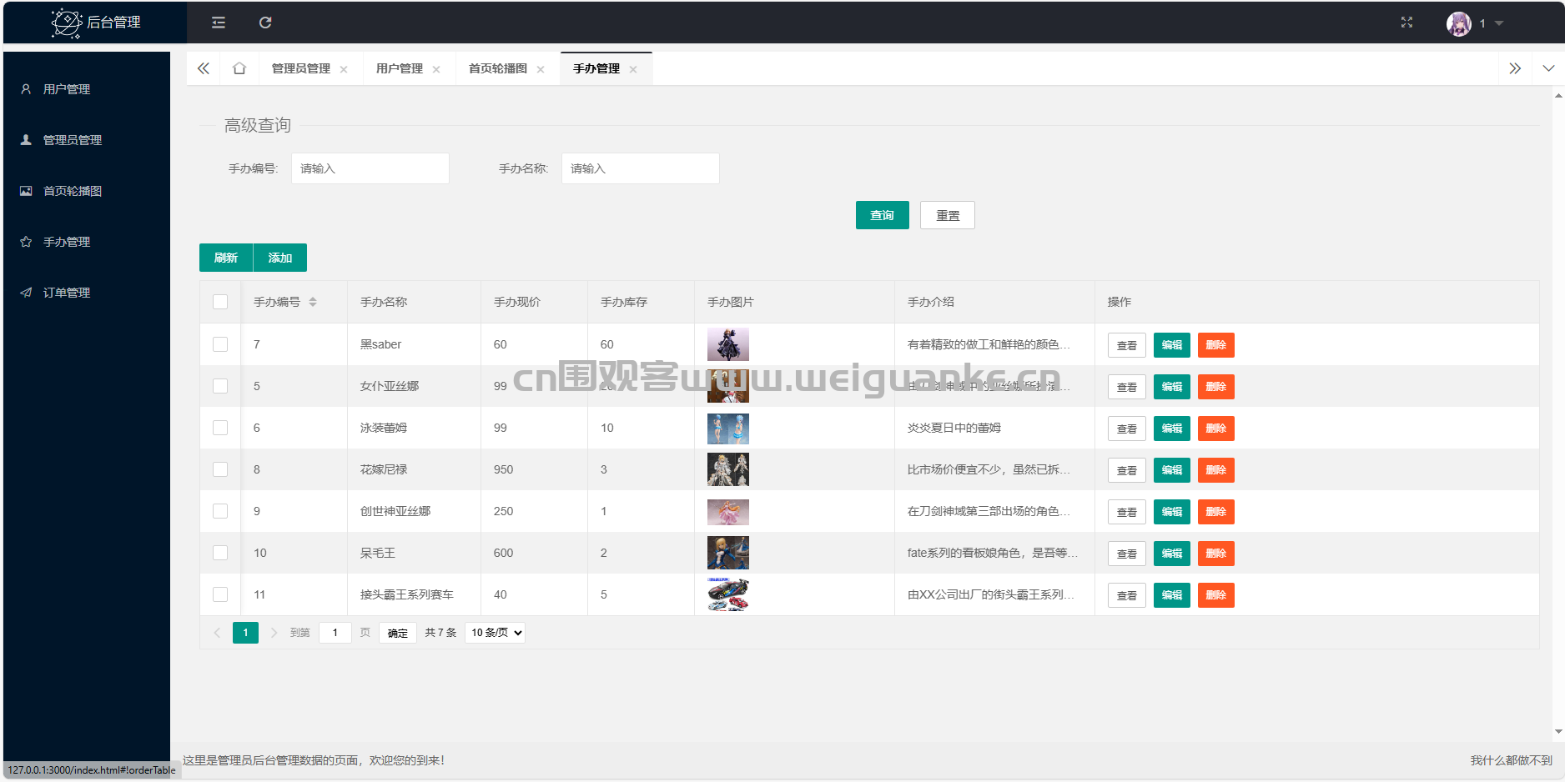Open the 10 条/页 page size dropdown
The image size is (1565, 782).
click(x=496, y=633)
